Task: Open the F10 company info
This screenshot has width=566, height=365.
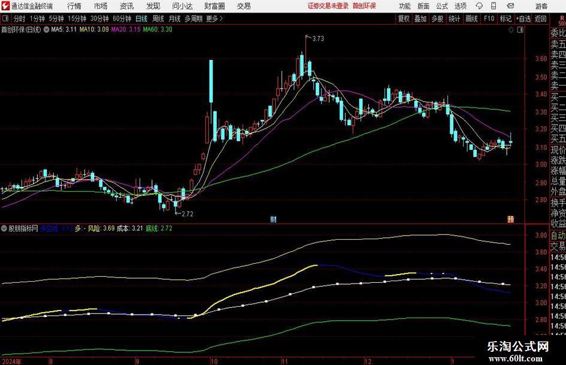Action: pos(489,19)
